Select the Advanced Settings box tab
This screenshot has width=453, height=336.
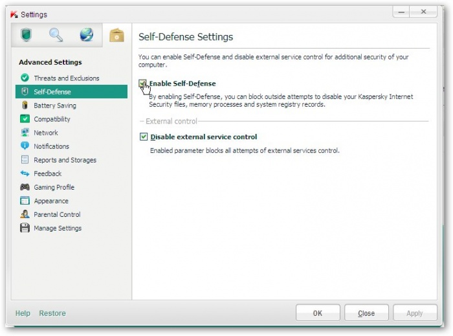[x=116, y=35]
